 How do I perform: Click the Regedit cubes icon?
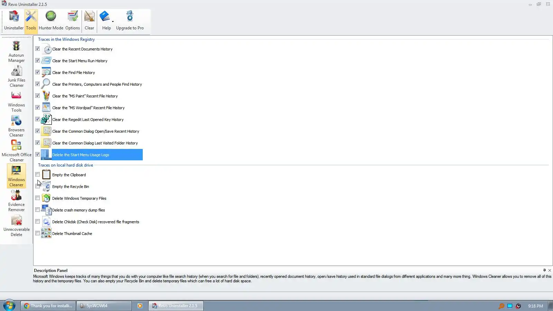click(46, 119)
